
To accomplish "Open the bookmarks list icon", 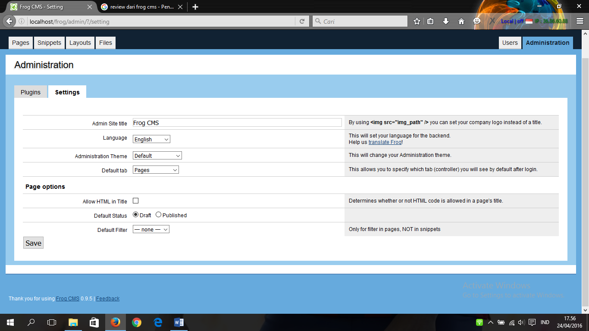I will point(430,21).
